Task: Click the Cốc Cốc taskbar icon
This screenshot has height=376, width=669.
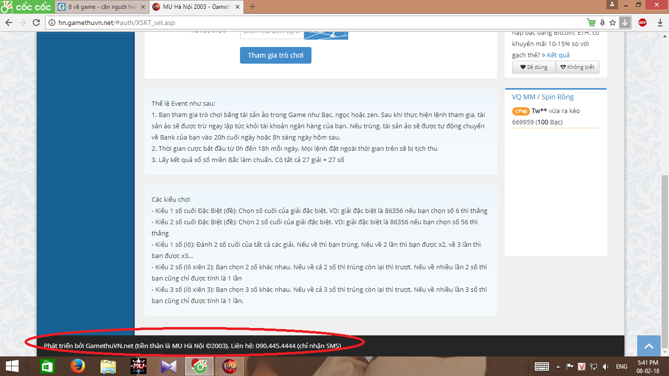Action: pos(199,366)
